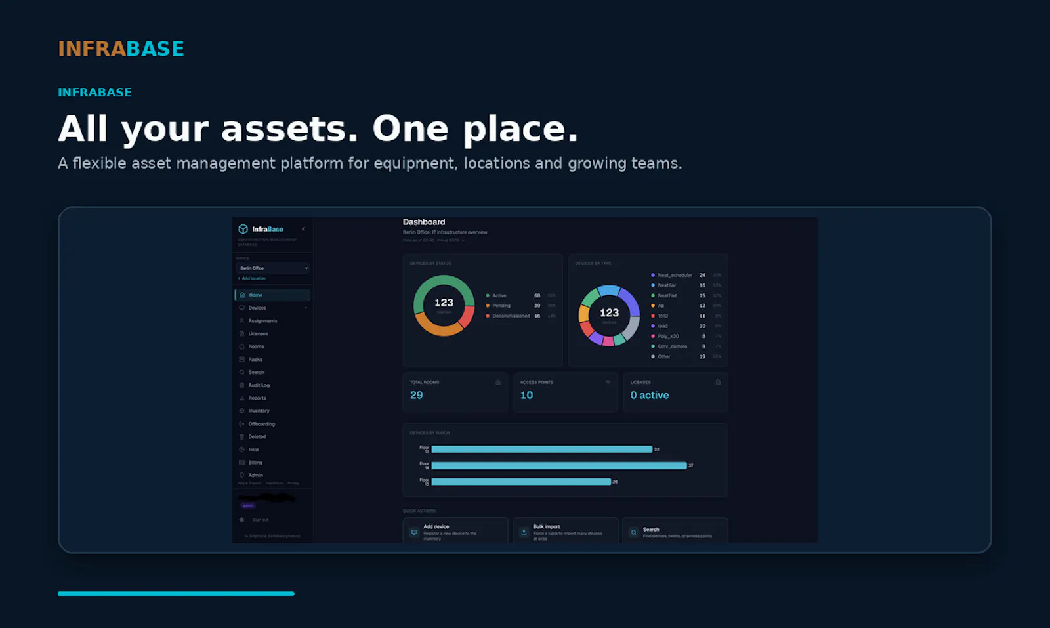Click the Assignments person icon
Image resolution: width=1050 pixels, height=628 pixels.
[241, 321]
